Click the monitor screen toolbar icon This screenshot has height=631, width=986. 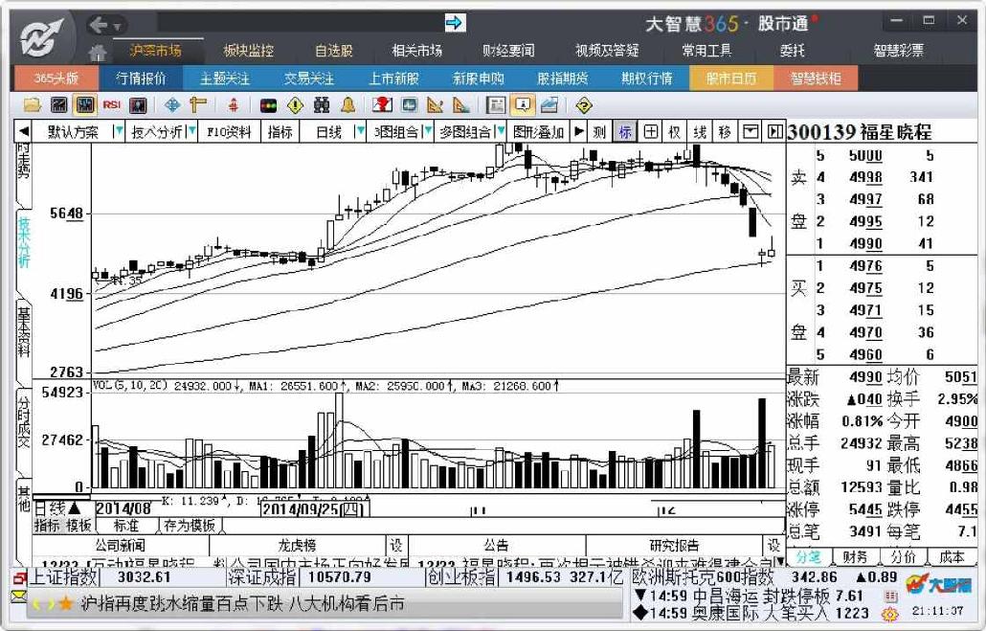tap(409, 105)
